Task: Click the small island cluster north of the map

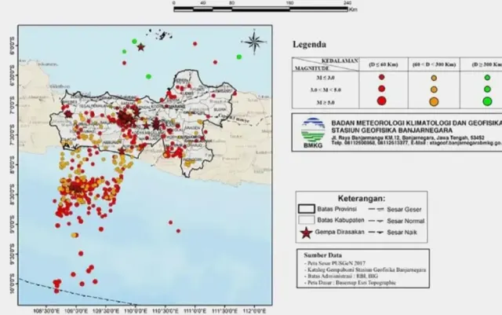Action: tap(161, 35)
